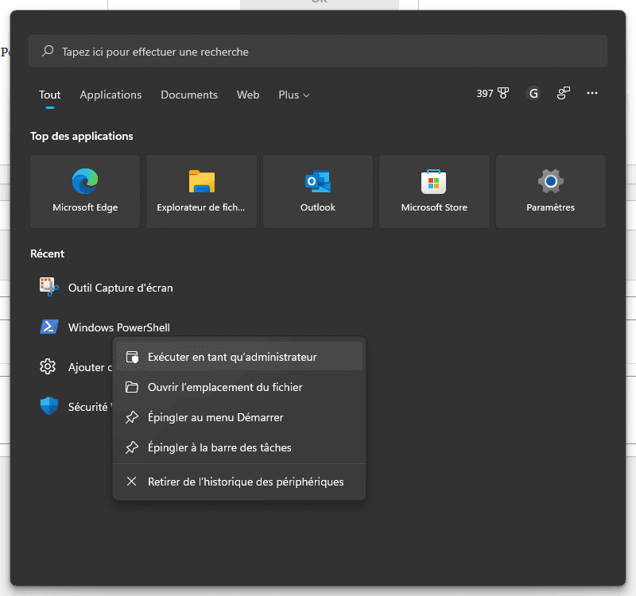This screenshot has height=596, width=636.
Task: Open the Microsoft Store tile
Action: click(434, 192)
